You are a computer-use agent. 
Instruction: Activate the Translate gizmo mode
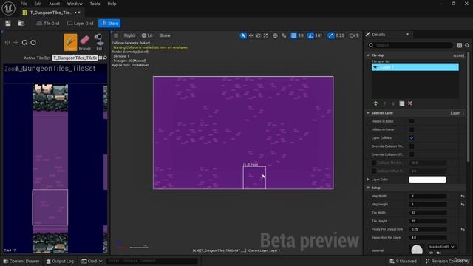pos(251,35)
